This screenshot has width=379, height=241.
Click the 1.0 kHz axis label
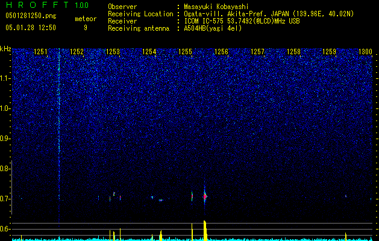point(5,108)
